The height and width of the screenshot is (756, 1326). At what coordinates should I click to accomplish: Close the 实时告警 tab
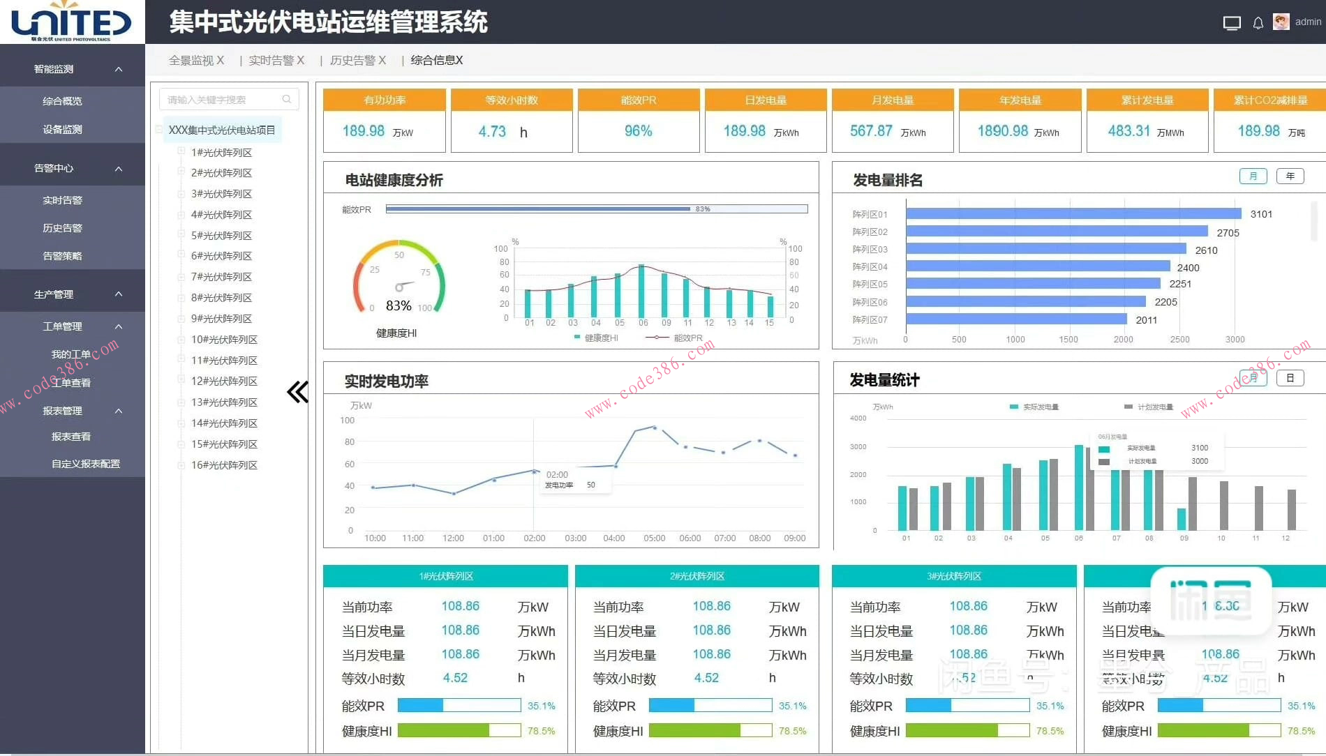coord(300,61)
